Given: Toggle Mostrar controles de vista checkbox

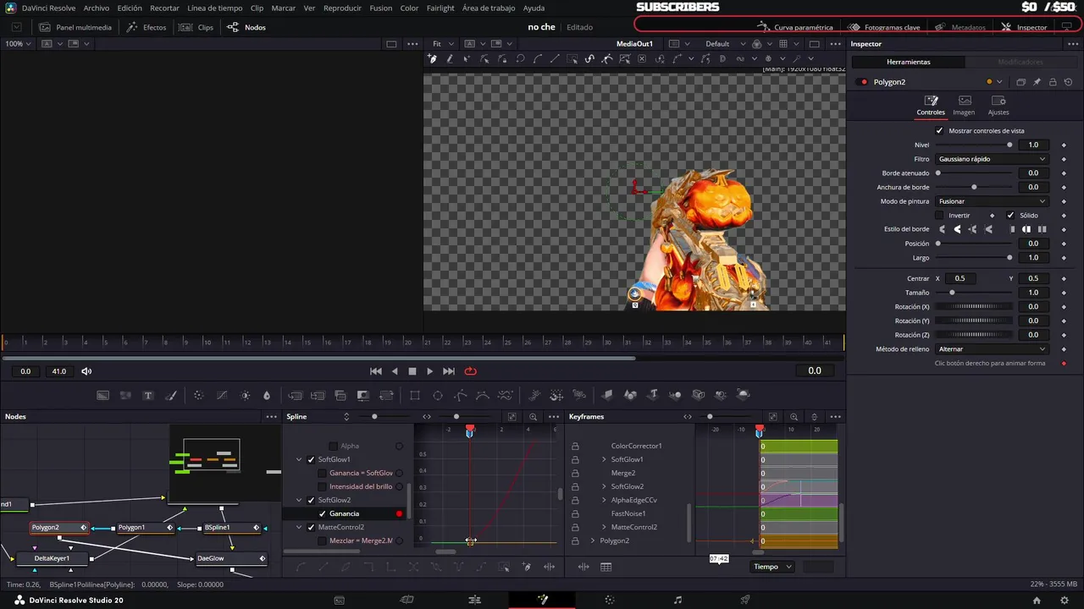Looking at the screenshot, I should click(939, 131).
